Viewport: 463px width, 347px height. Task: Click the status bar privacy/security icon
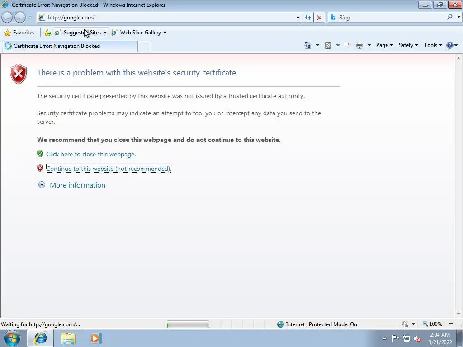coord(405,324)
